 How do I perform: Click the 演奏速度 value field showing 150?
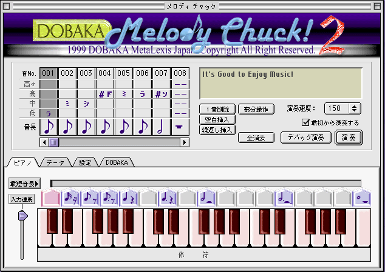point(336,108)
